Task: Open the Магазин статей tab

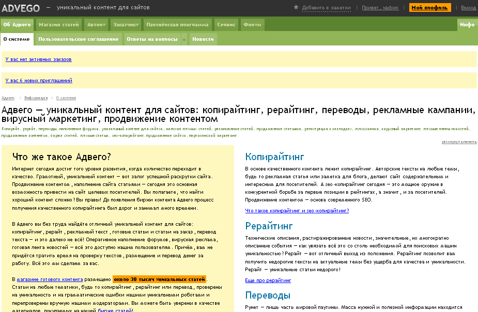Action: point(59,25)
